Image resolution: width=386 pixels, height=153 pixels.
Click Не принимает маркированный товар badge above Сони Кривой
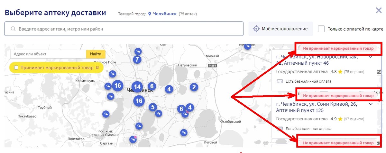tap(338, 95)
